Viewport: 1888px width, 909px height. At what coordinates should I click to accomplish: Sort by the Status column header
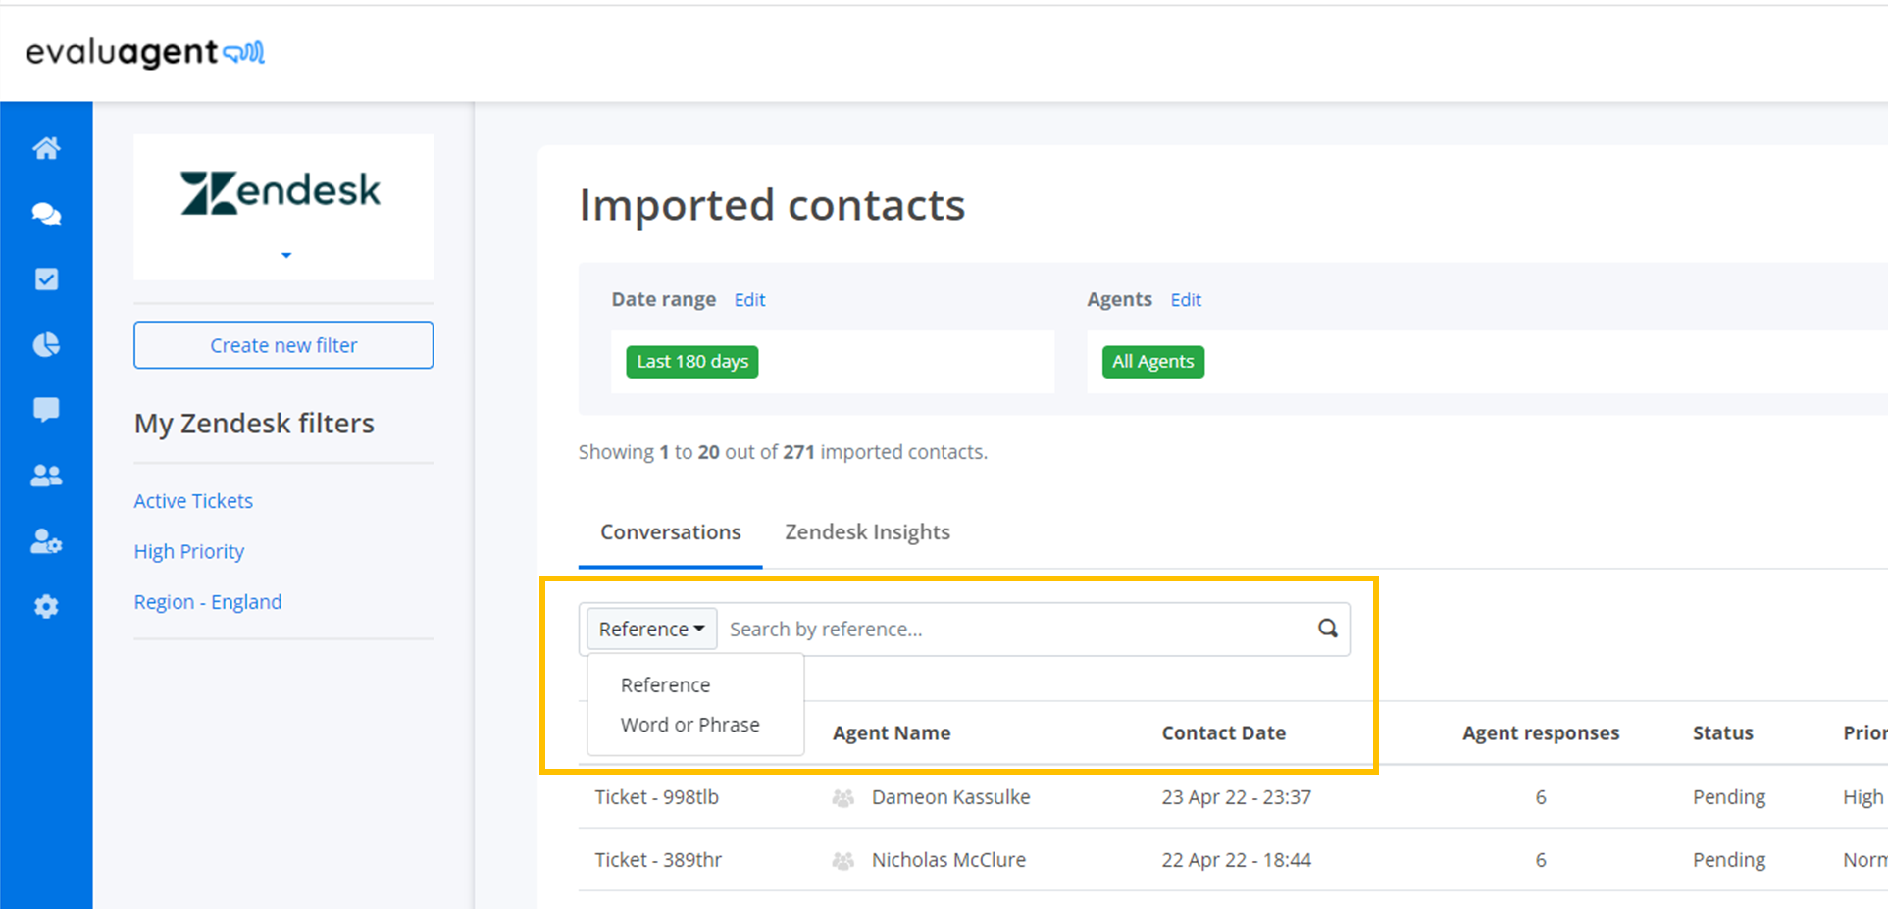[1723, 733]
